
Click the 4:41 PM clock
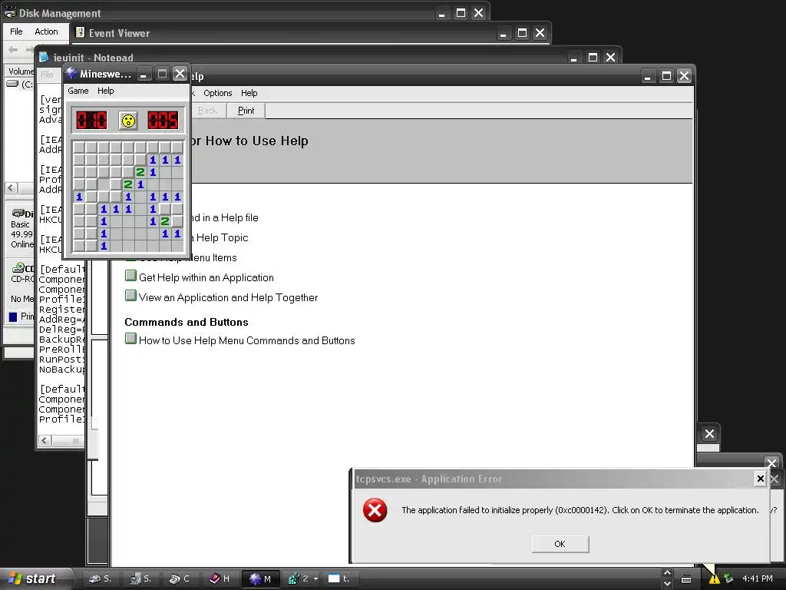[x=758, y=578]
